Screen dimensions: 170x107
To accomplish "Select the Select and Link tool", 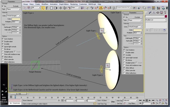I will tap(25, 8).
